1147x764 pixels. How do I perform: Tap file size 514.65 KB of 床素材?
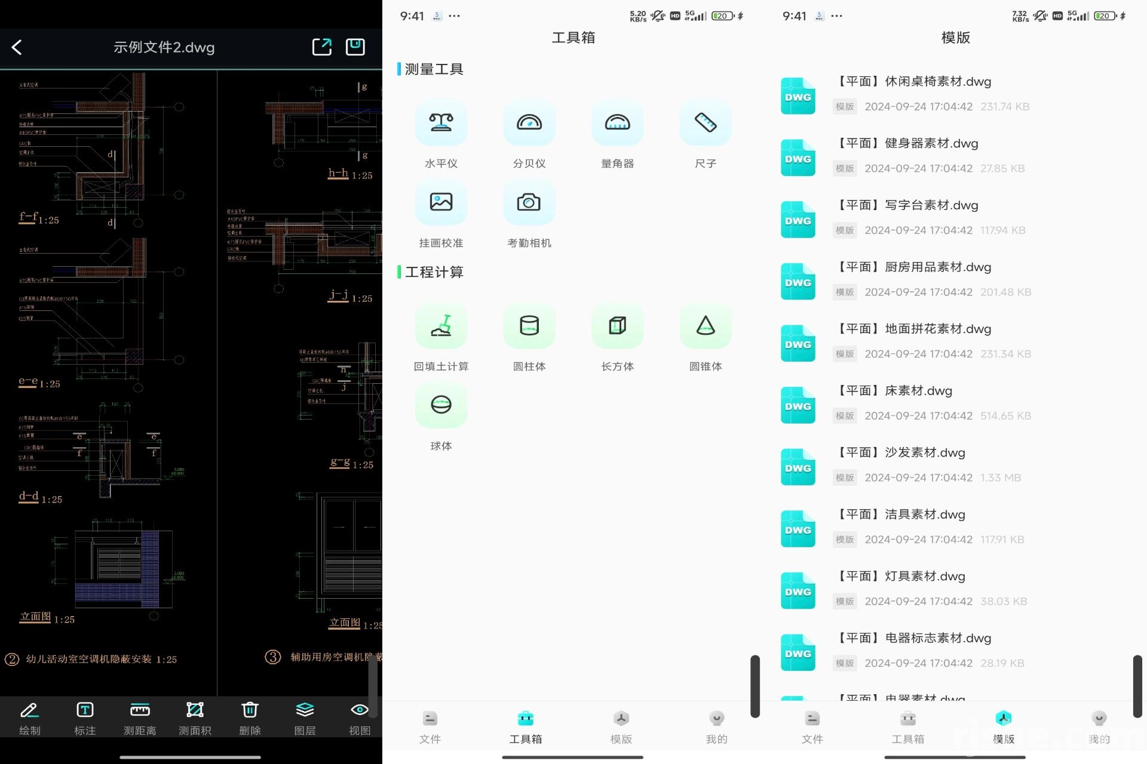coord(1005,416)
